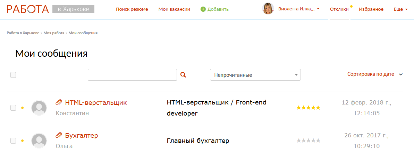The width and height of the screenshot is (414, 164).
Task: Click Konstantin's gray avatar icon
Action: [x=39, y=108]
